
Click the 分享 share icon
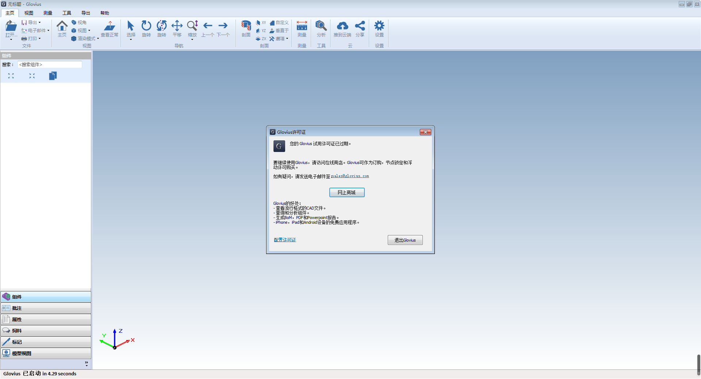click(360, 26)
